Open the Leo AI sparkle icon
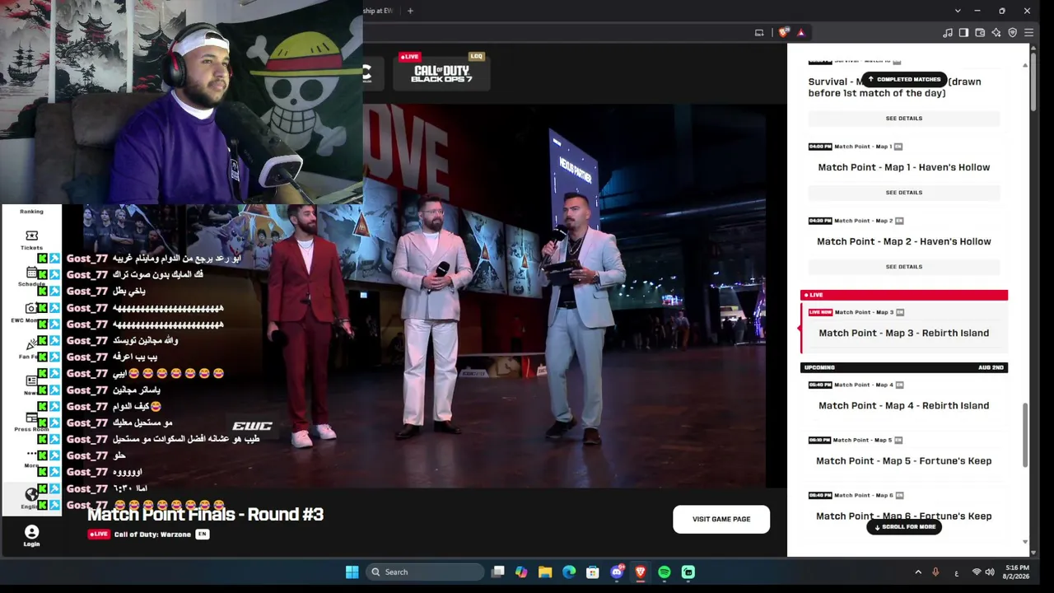 click(x=996, y=33)
